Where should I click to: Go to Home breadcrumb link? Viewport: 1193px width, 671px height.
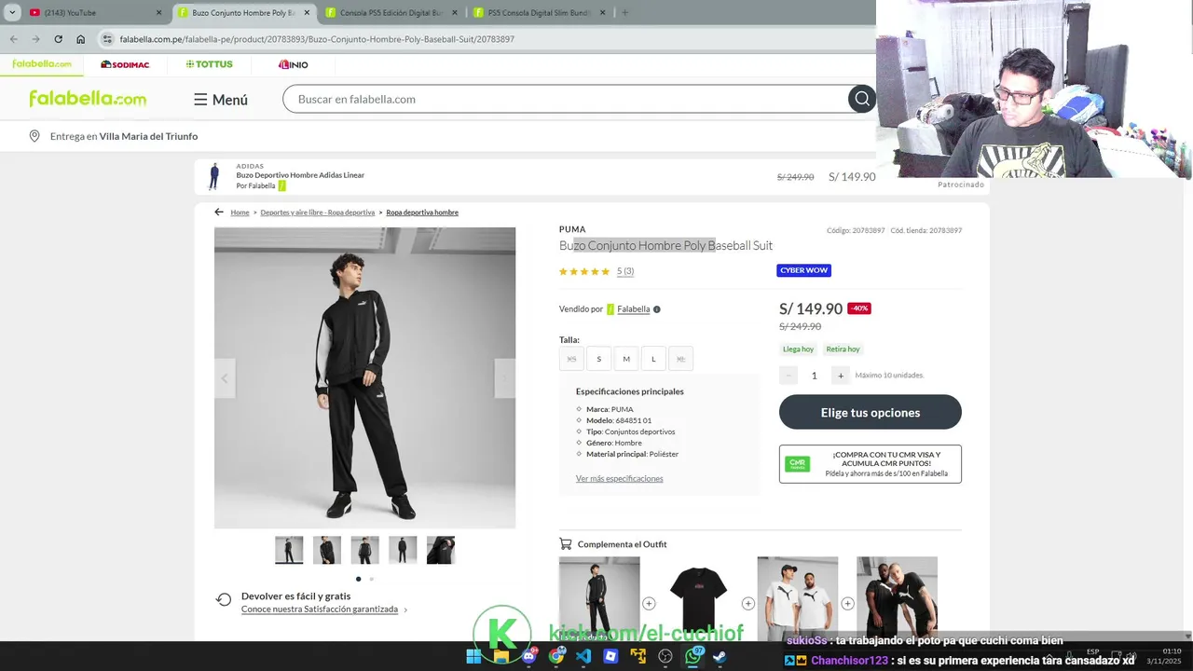(x=240, y=212)
